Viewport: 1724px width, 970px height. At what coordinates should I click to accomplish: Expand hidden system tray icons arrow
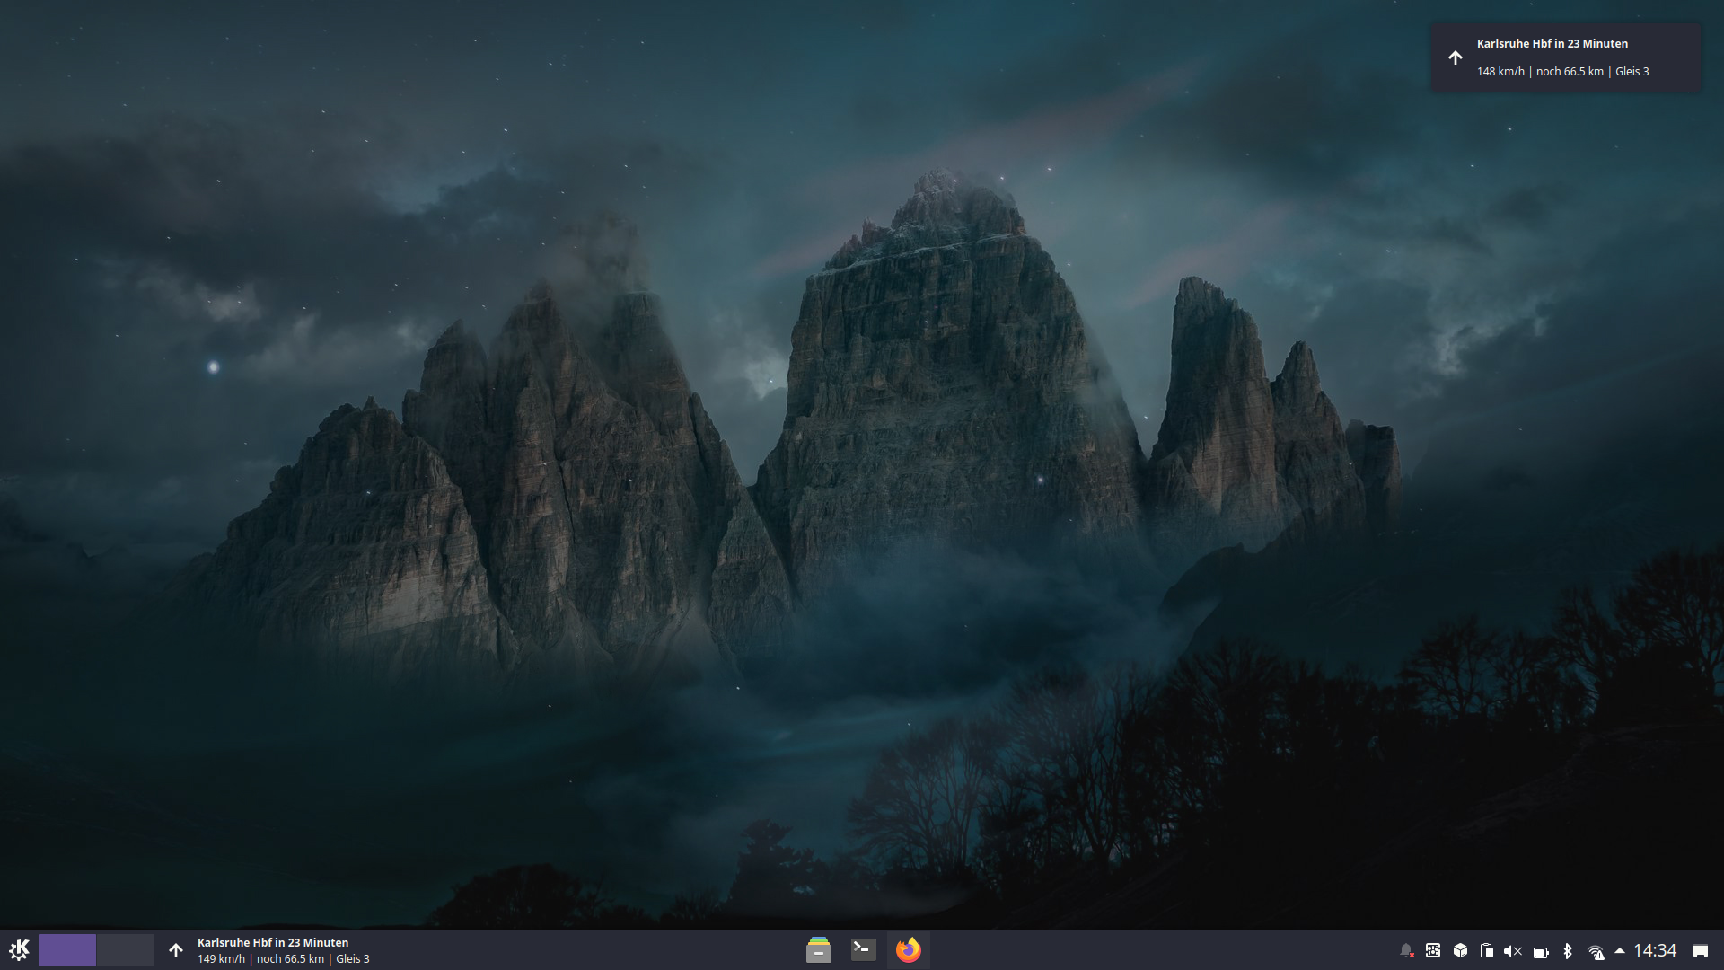tap(1620, 950)
